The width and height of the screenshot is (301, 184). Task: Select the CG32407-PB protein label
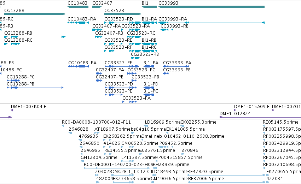[110, 77]
